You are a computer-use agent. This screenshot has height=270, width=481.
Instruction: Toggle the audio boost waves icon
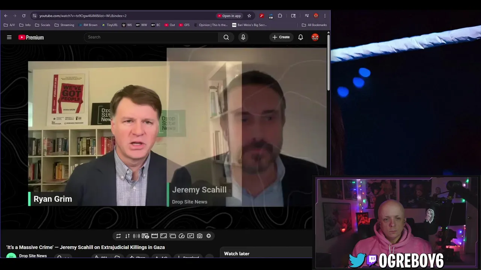click(x=136, y=236)
